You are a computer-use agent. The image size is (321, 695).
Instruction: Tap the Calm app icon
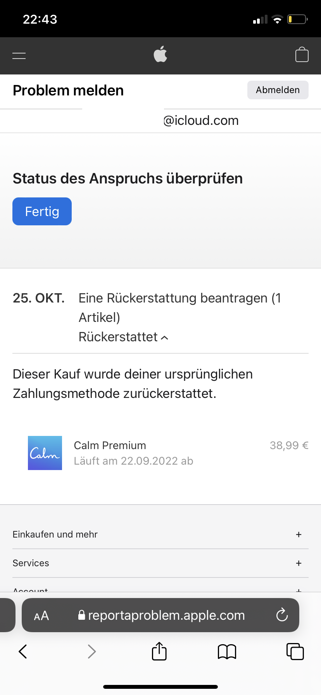[45, 453]
